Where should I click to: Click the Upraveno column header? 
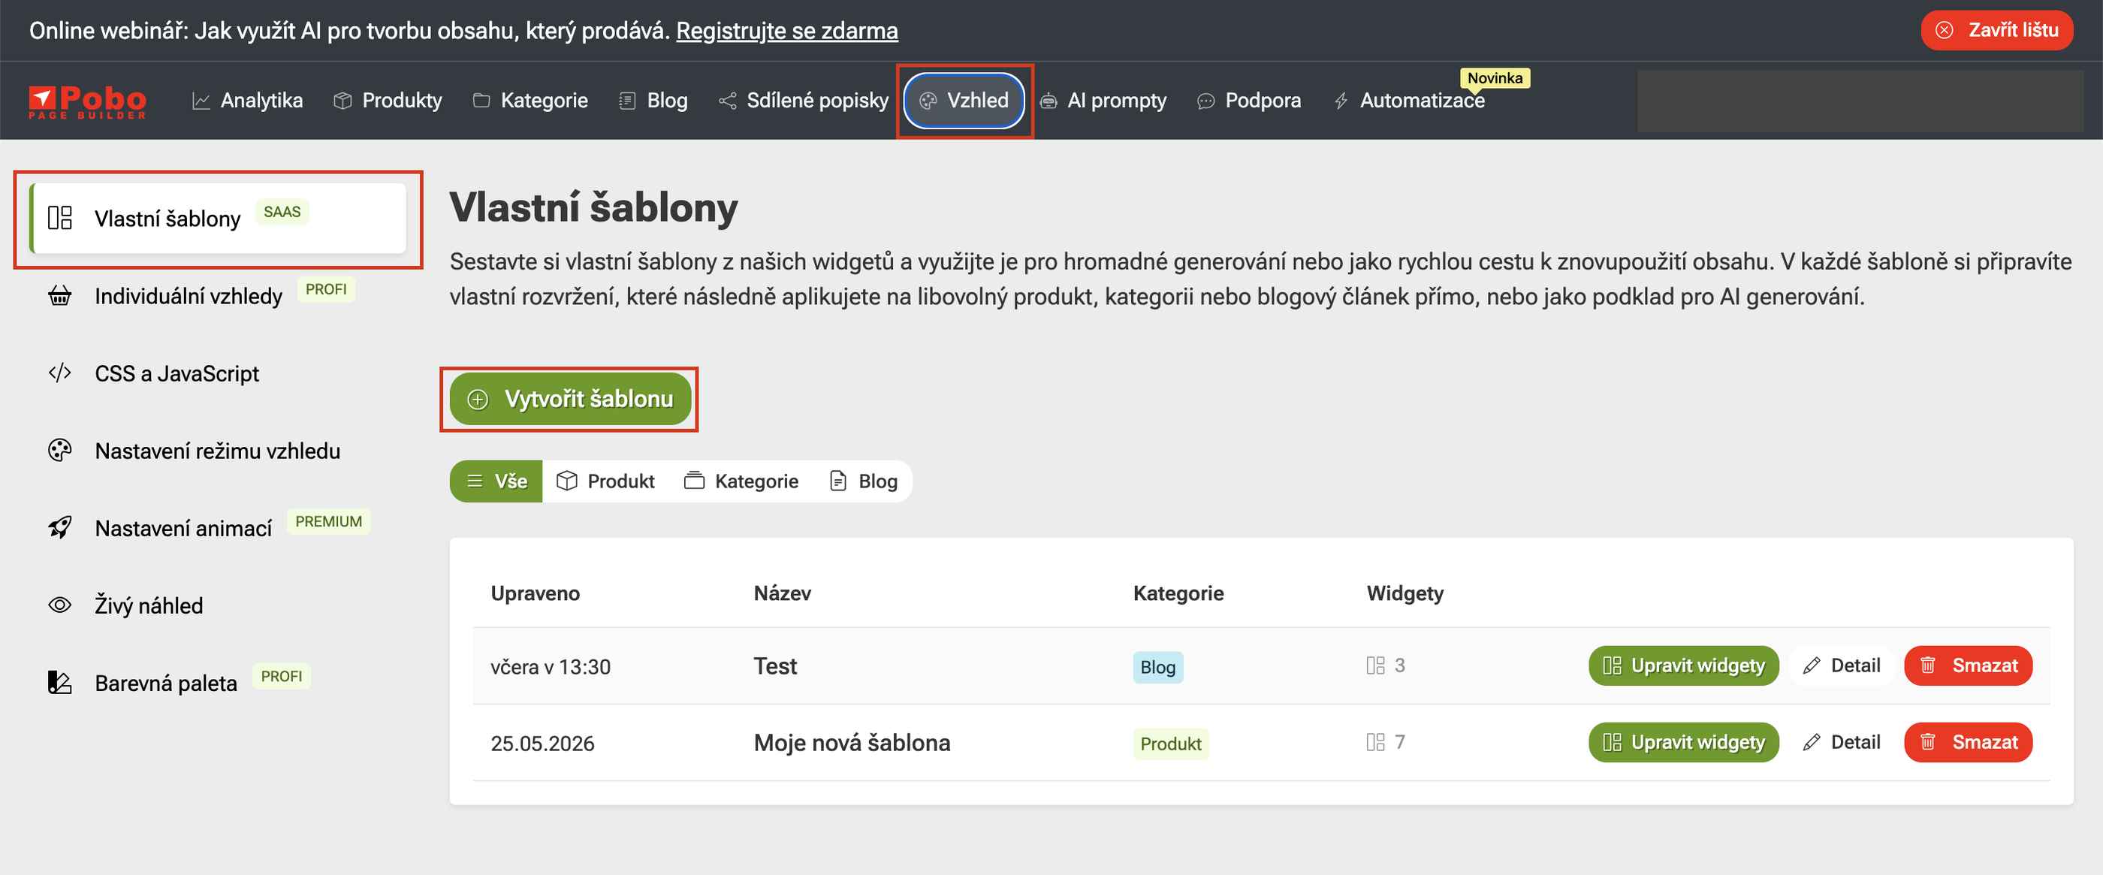click(x=536, y=593)
